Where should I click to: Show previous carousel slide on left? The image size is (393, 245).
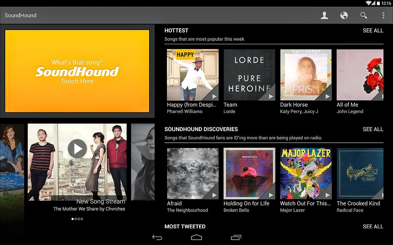click(x=12, y=162)
